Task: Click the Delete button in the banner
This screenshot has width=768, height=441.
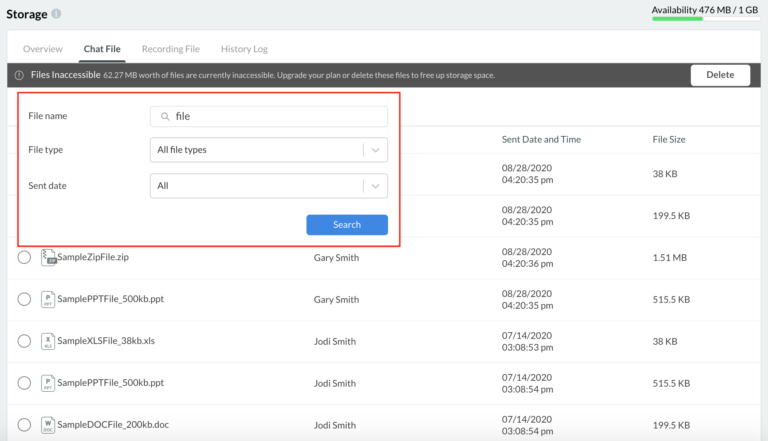Action: click(721, 75)
